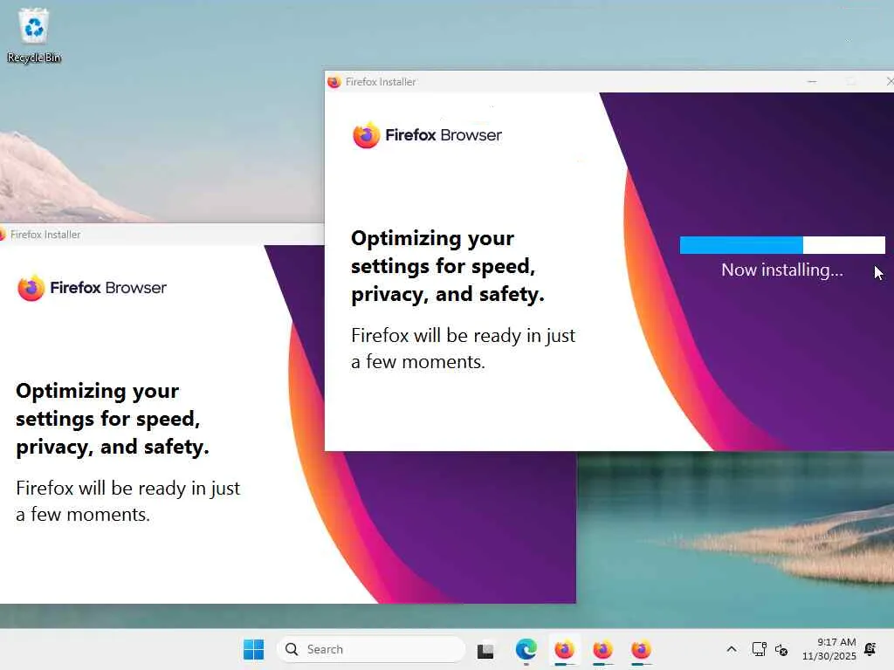Click the 'Firefox Browser' wordmark in back installer
This screenshot has width=894, height=670.
108,288
